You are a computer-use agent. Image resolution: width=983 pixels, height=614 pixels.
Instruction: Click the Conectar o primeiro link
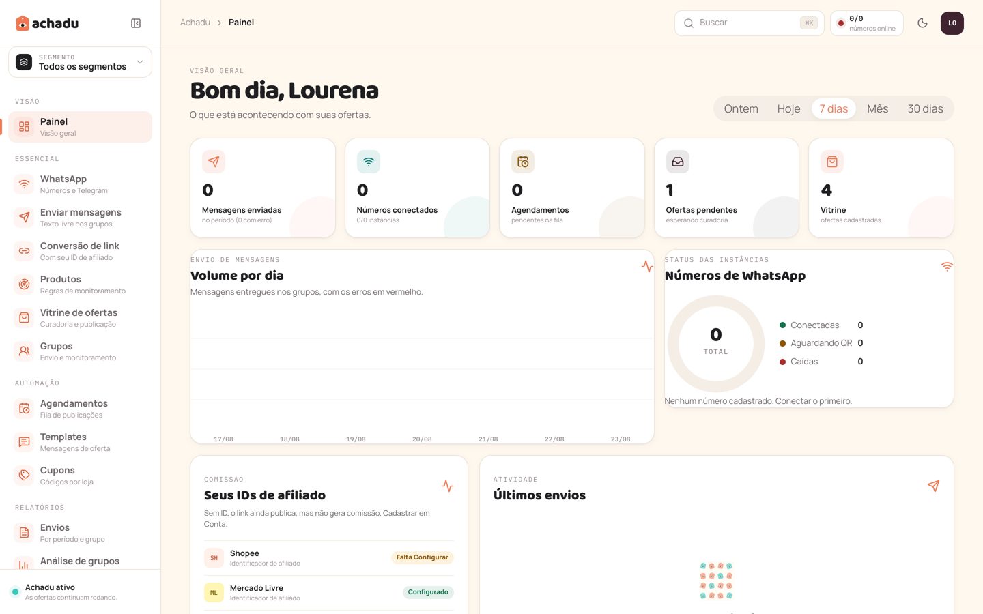(814, 401)
